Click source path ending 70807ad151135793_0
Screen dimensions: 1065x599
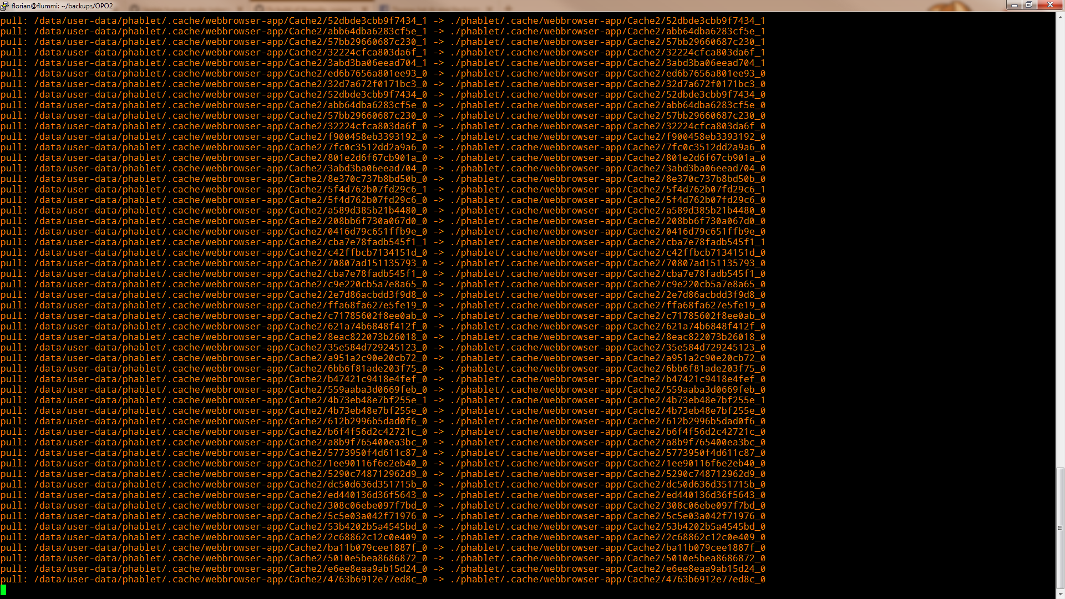tap(231, 263)
